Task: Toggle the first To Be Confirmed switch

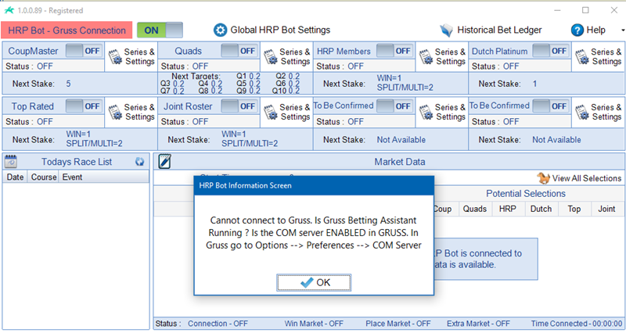Action: 394,106
